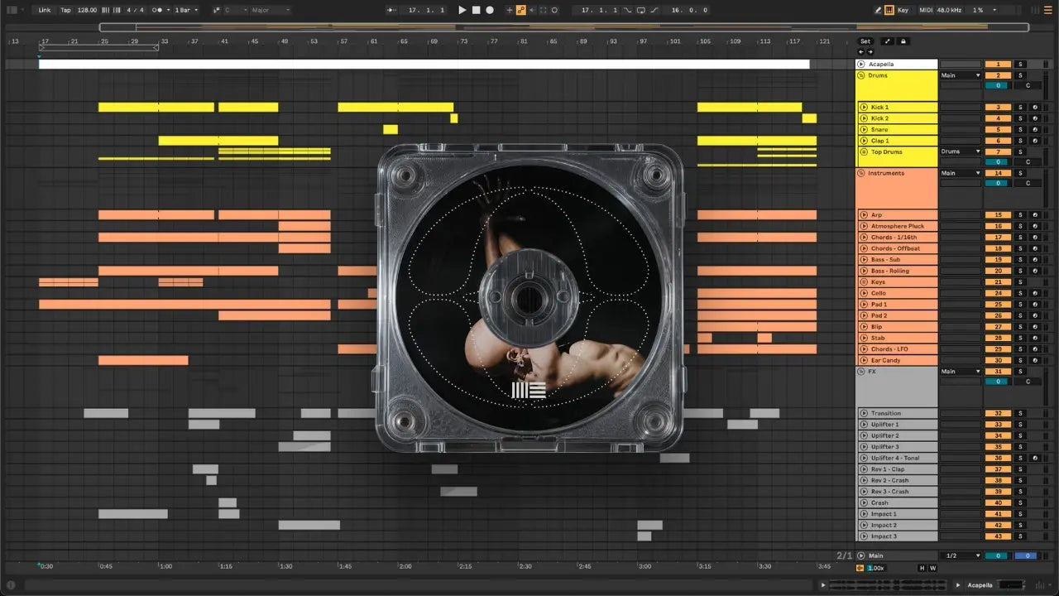Viewport: 1059px width, 596px height.
Task: Arm the Arp track for recording
Action: pyautogui.click(x=1034, y=215)
